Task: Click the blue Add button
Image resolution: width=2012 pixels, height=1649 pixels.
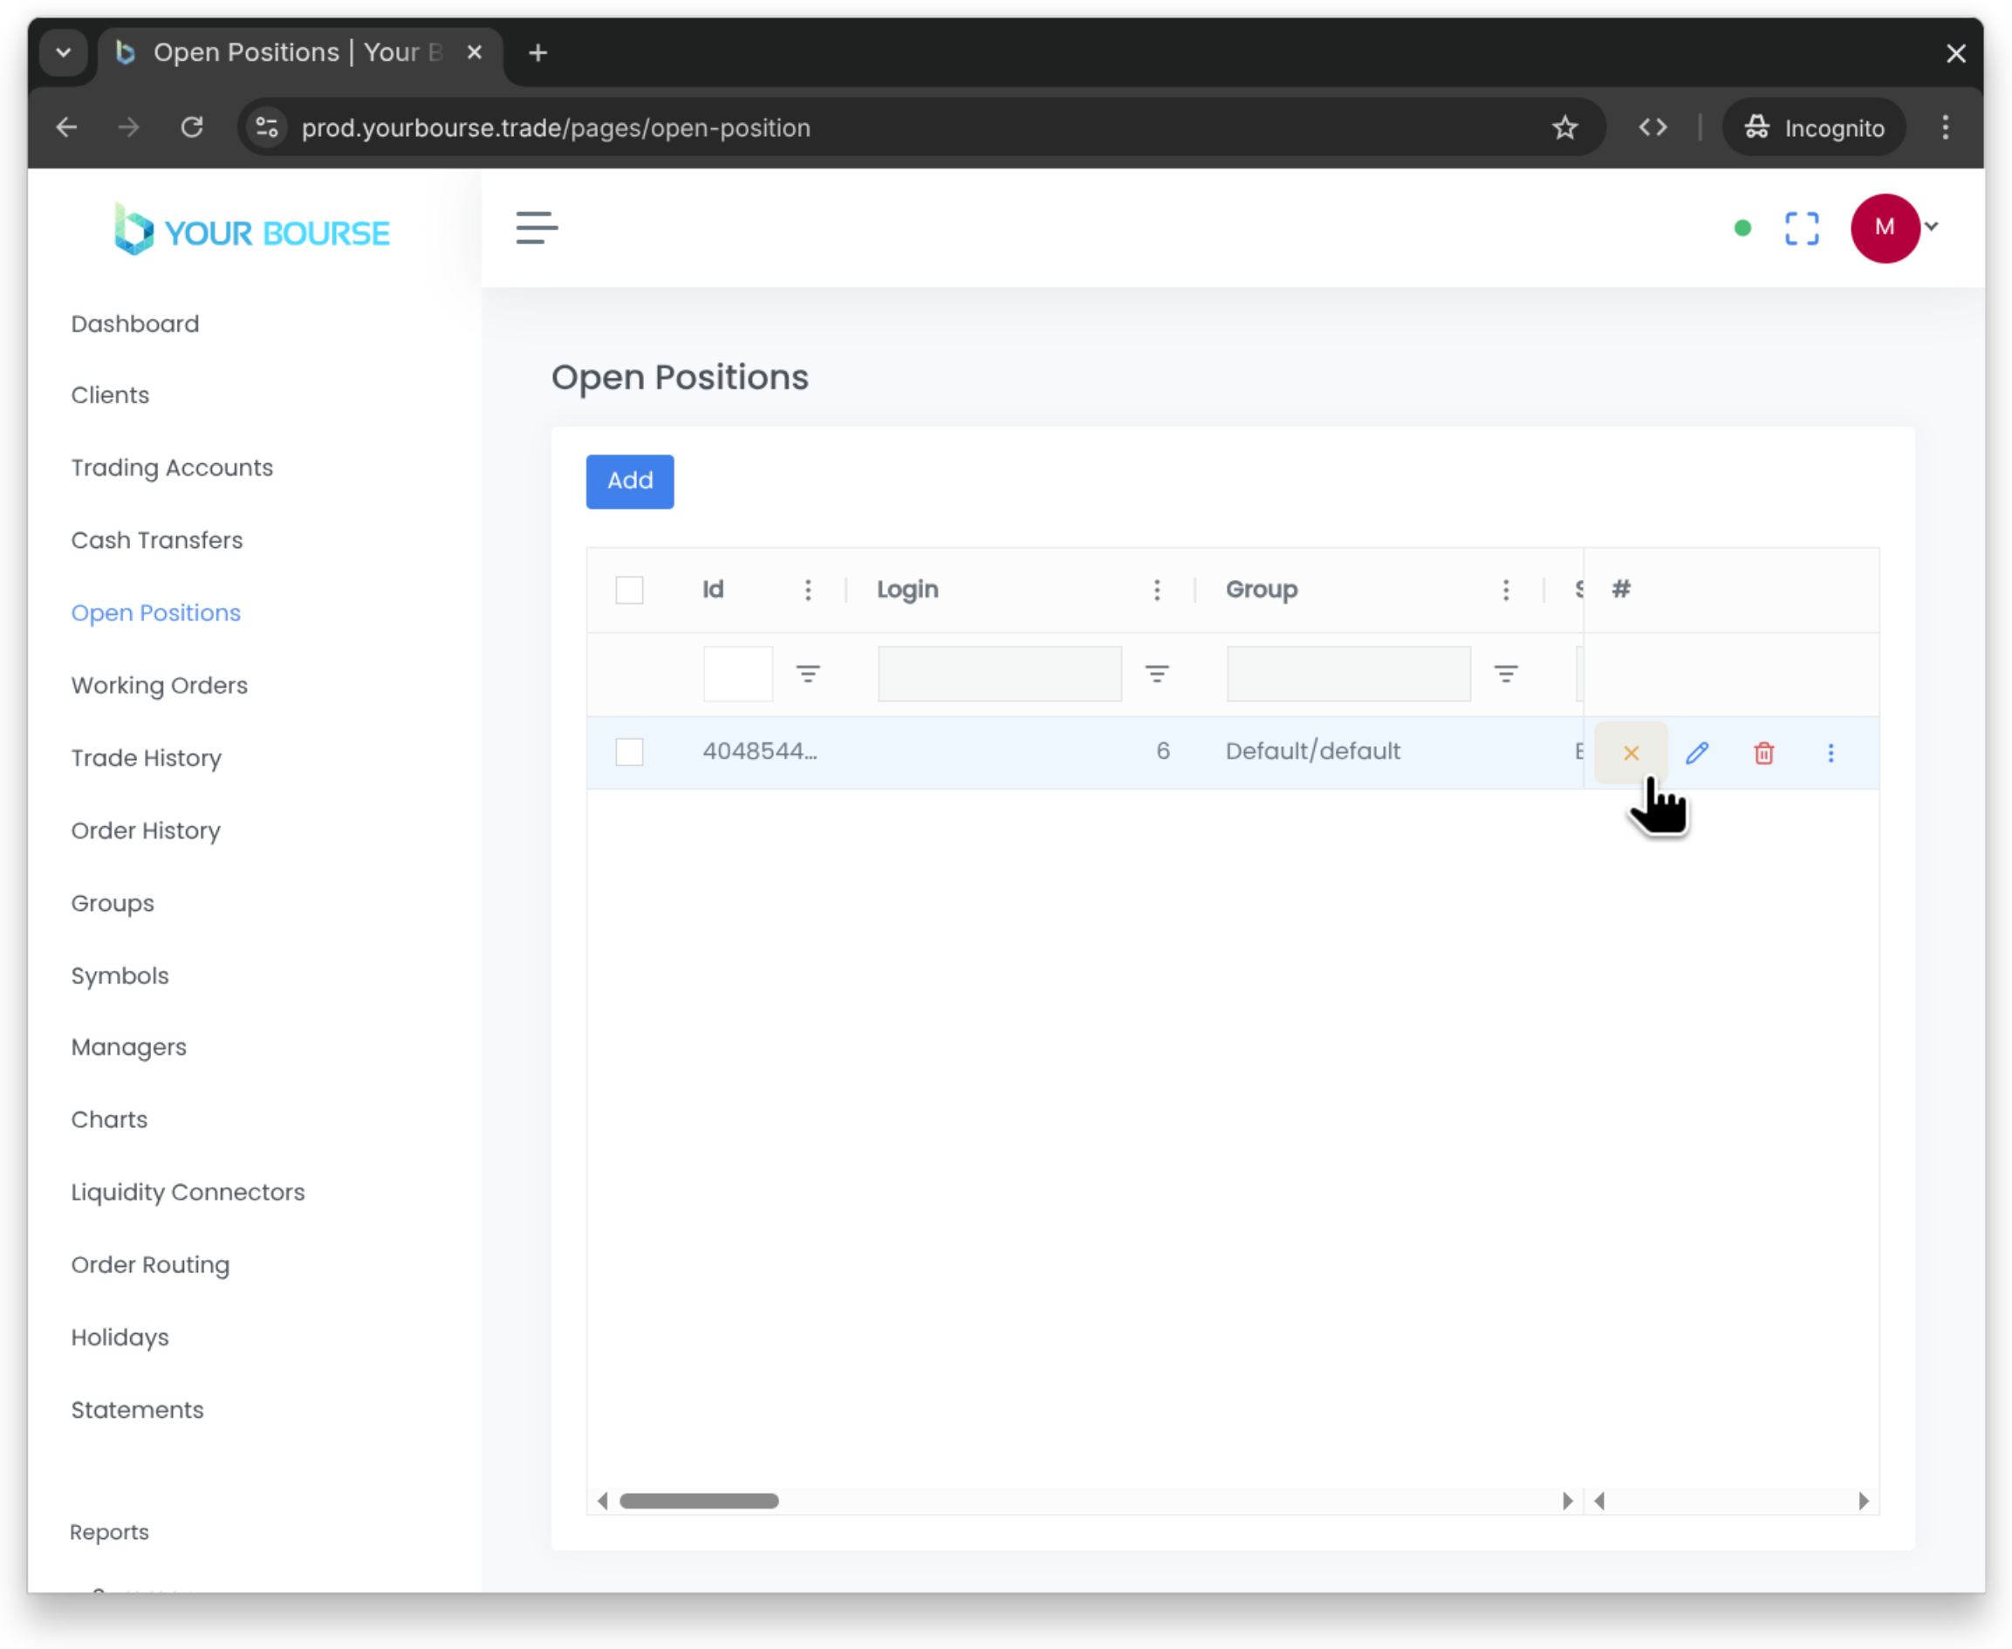Action: 629,481
